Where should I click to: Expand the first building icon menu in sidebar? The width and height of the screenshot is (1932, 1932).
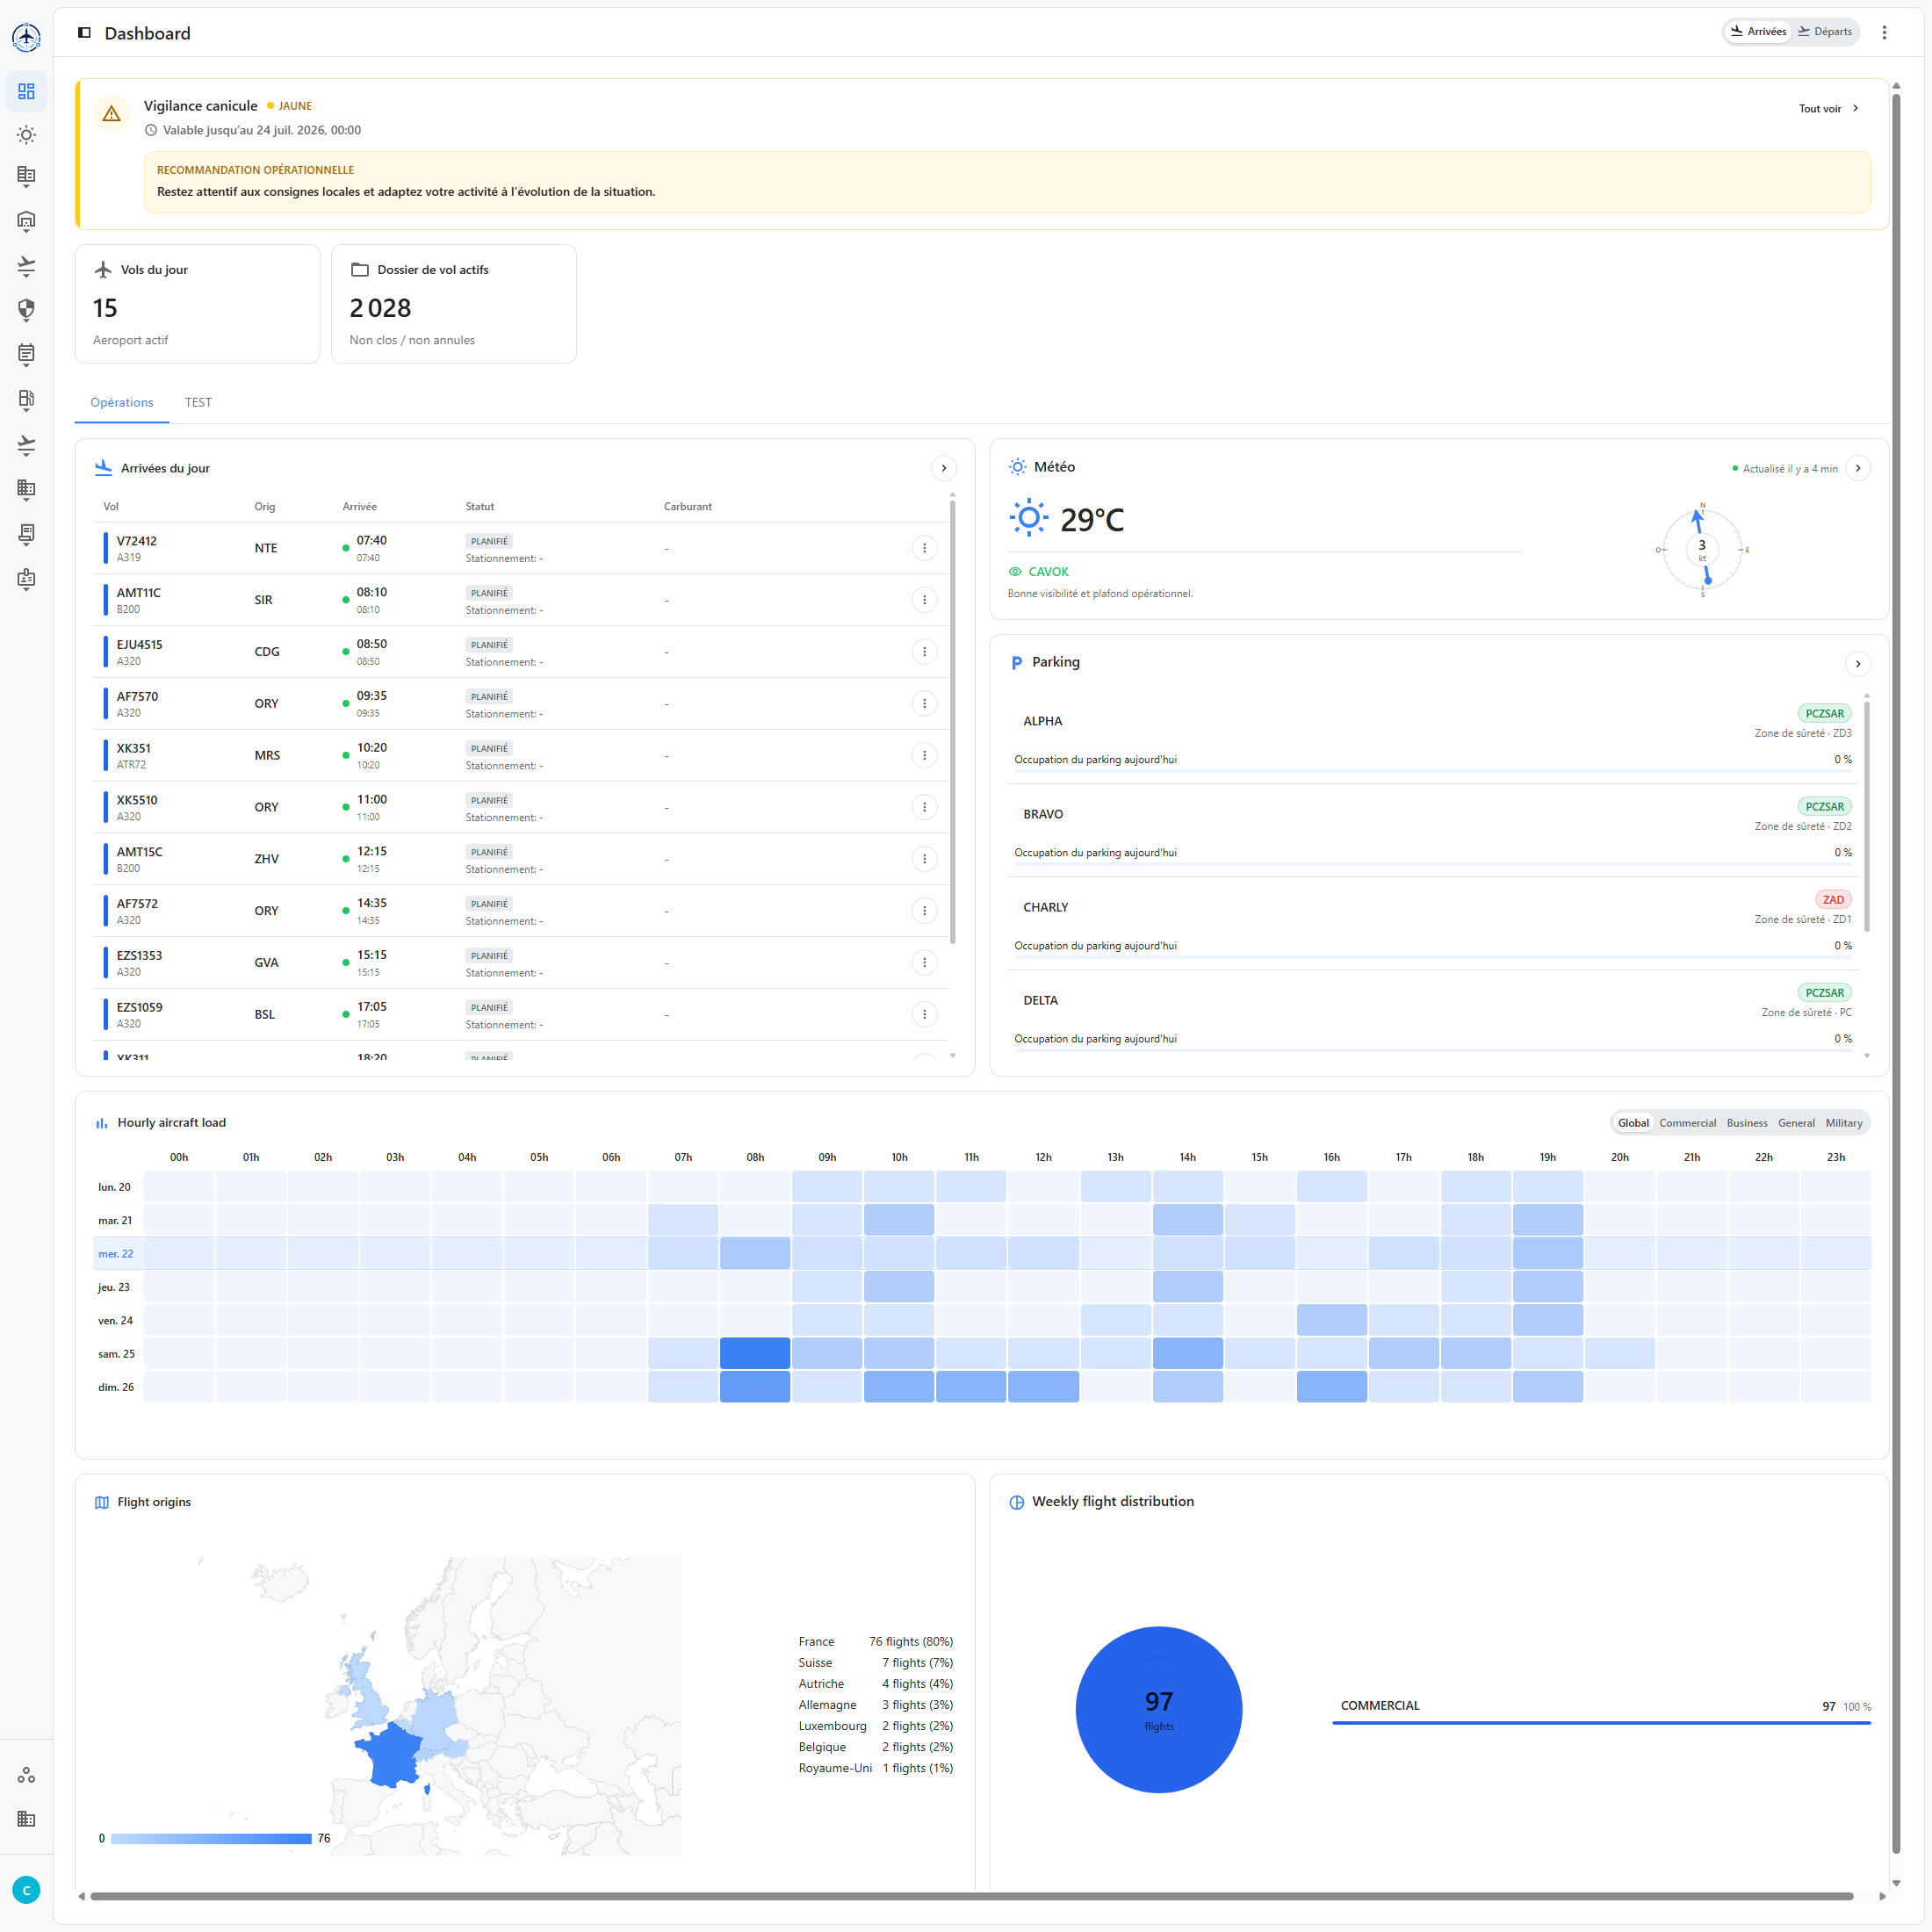tap(26, 179)
